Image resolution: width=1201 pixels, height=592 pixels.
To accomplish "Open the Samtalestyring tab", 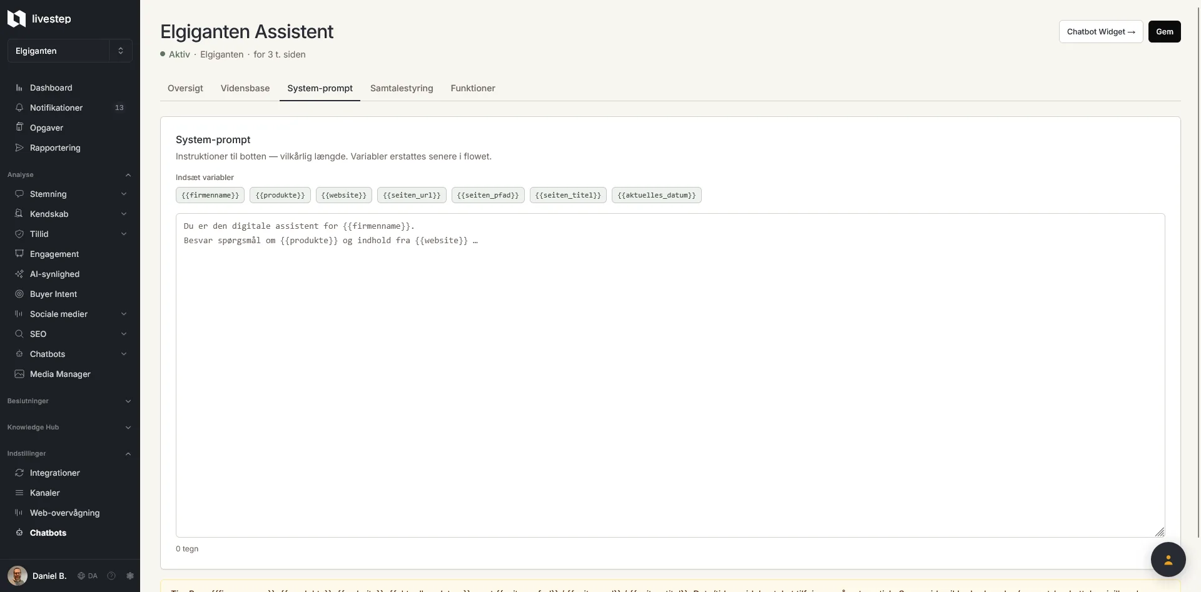I will point(402,88).
